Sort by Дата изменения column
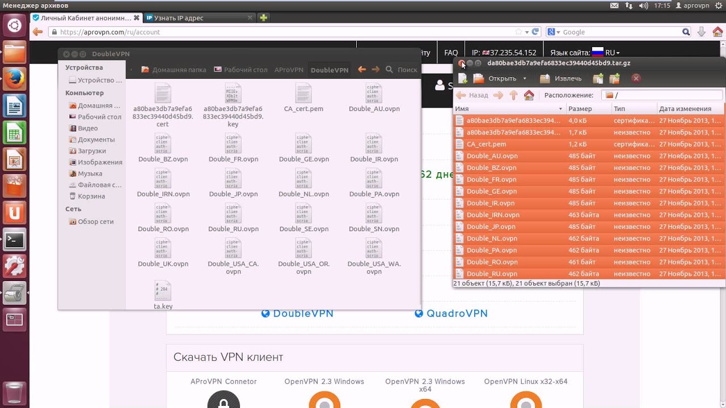The height and width of the screenshot is (408, 726). tap(691, 109)
